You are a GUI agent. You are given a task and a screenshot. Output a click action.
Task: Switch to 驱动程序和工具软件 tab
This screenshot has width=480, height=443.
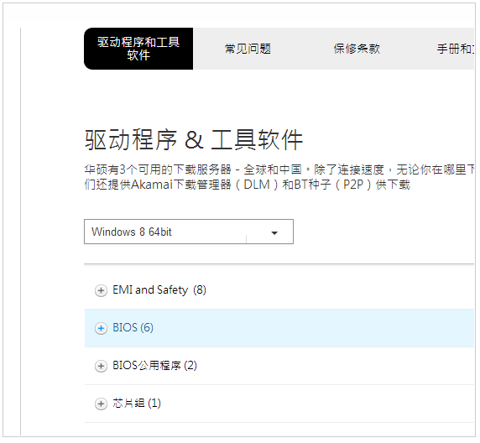pos(138,49)
